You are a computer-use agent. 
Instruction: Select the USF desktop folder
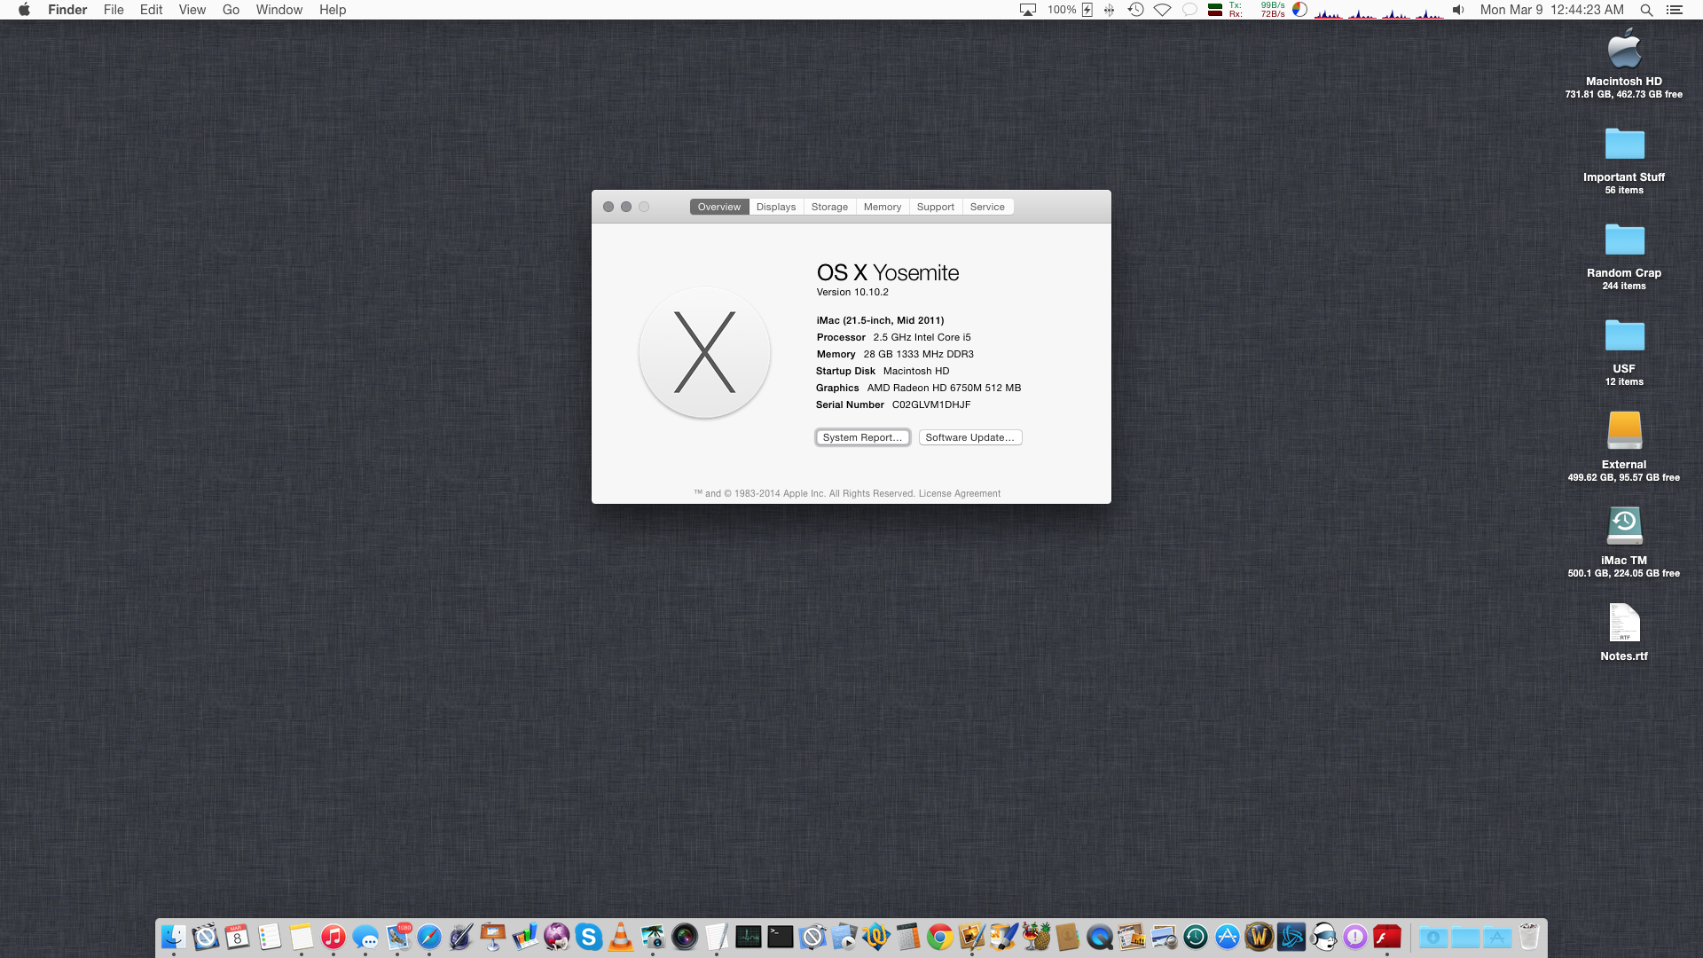coord(1624,335)
